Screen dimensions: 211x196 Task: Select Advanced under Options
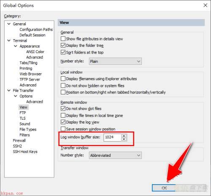pyautogui.click(x=35, y=102)
